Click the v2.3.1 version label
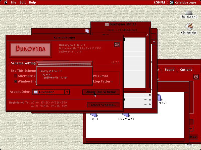The image size is (201, 150). [115, 62]
